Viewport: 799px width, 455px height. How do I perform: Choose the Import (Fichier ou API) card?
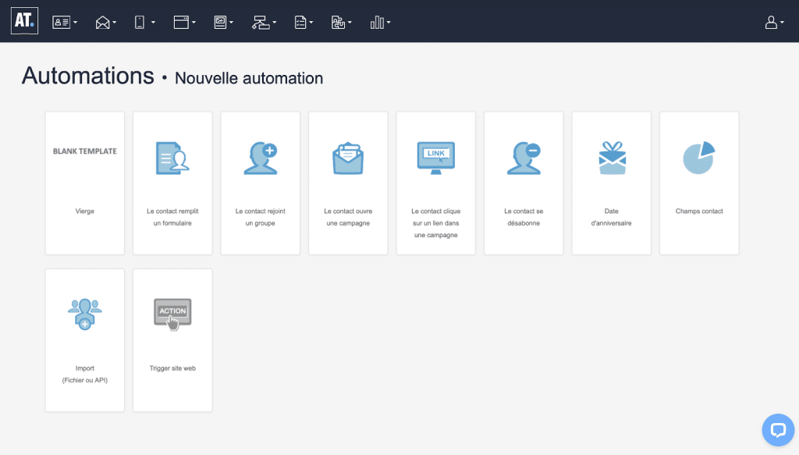pyautogui.click(x=85, y=339)
